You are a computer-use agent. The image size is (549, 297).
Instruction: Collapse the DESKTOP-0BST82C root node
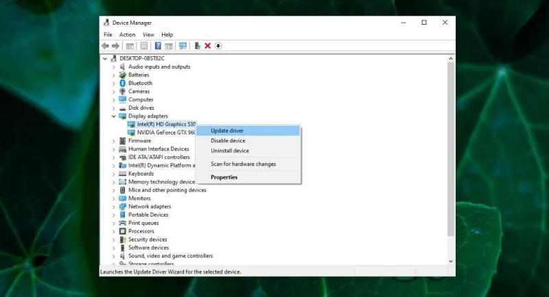coord(105,58)
